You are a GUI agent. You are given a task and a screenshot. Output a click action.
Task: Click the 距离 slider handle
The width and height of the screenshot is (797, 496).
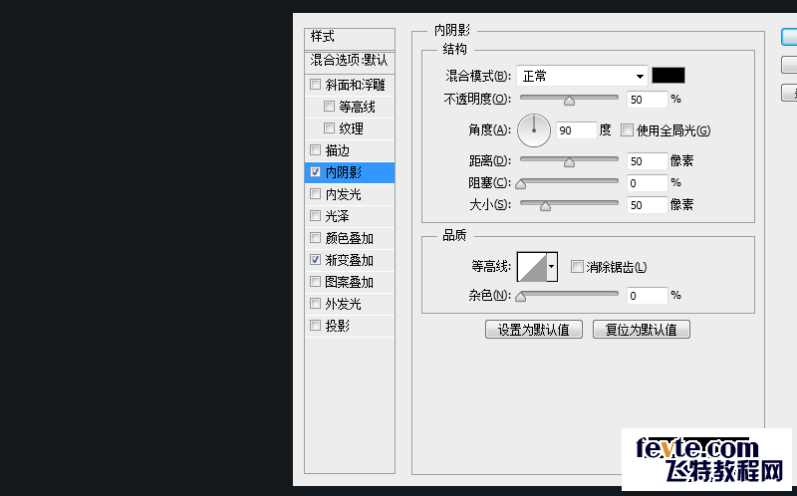click(x=569, y=162)
